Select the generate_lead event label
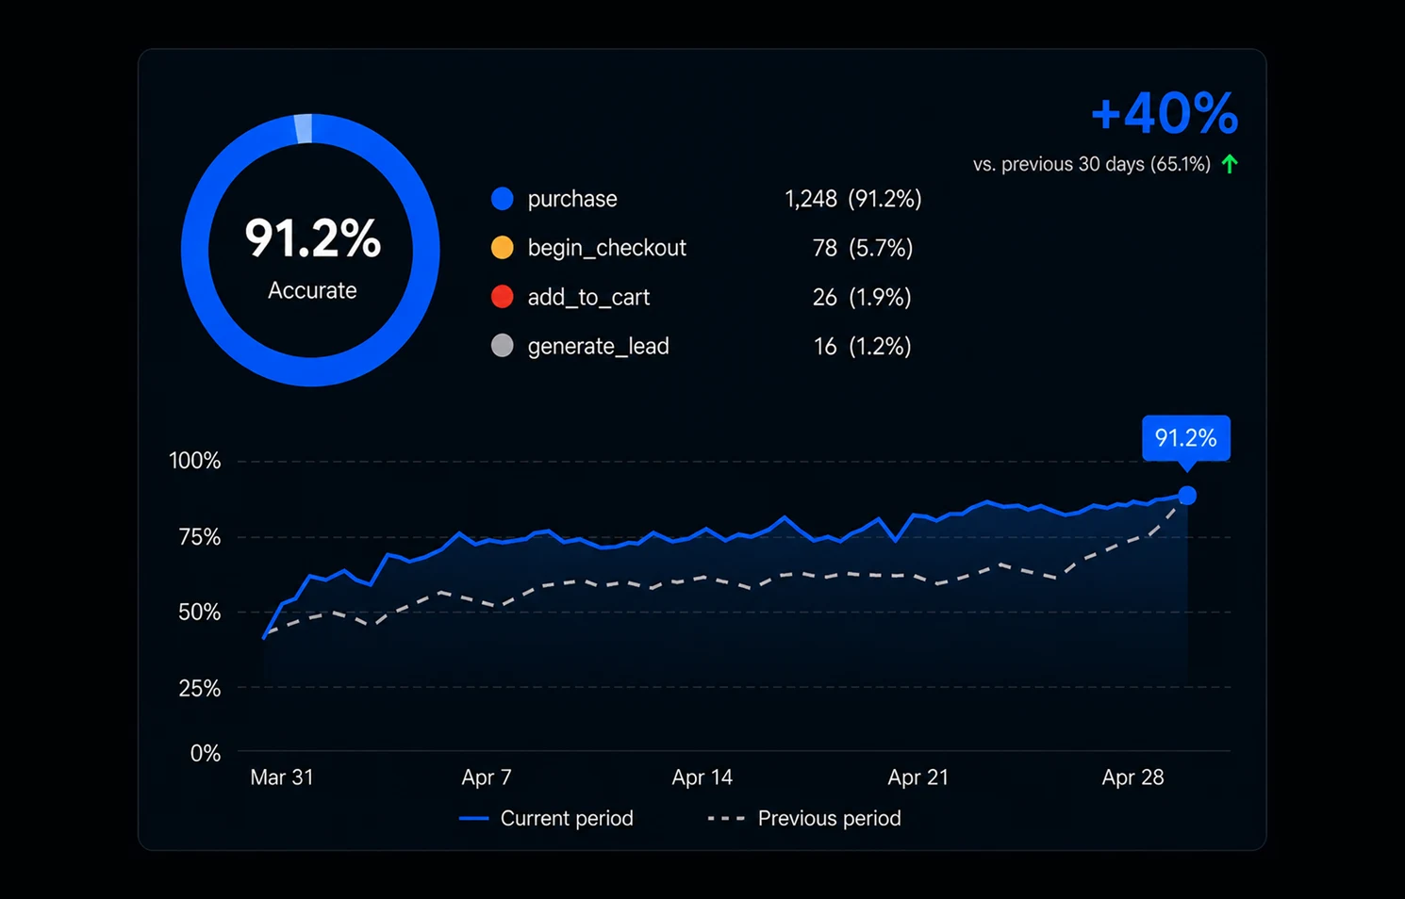The image size is (1405, 899). click(x=599, y=346)
